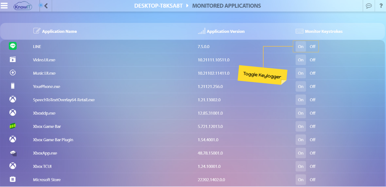Click version 7.5.0.0 for LINE
This screenshot has width=386, height=187.
[204, 47]
